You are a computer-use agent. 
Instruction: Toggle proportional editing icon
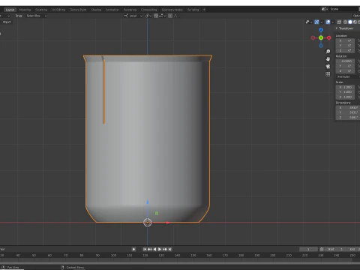170,16
